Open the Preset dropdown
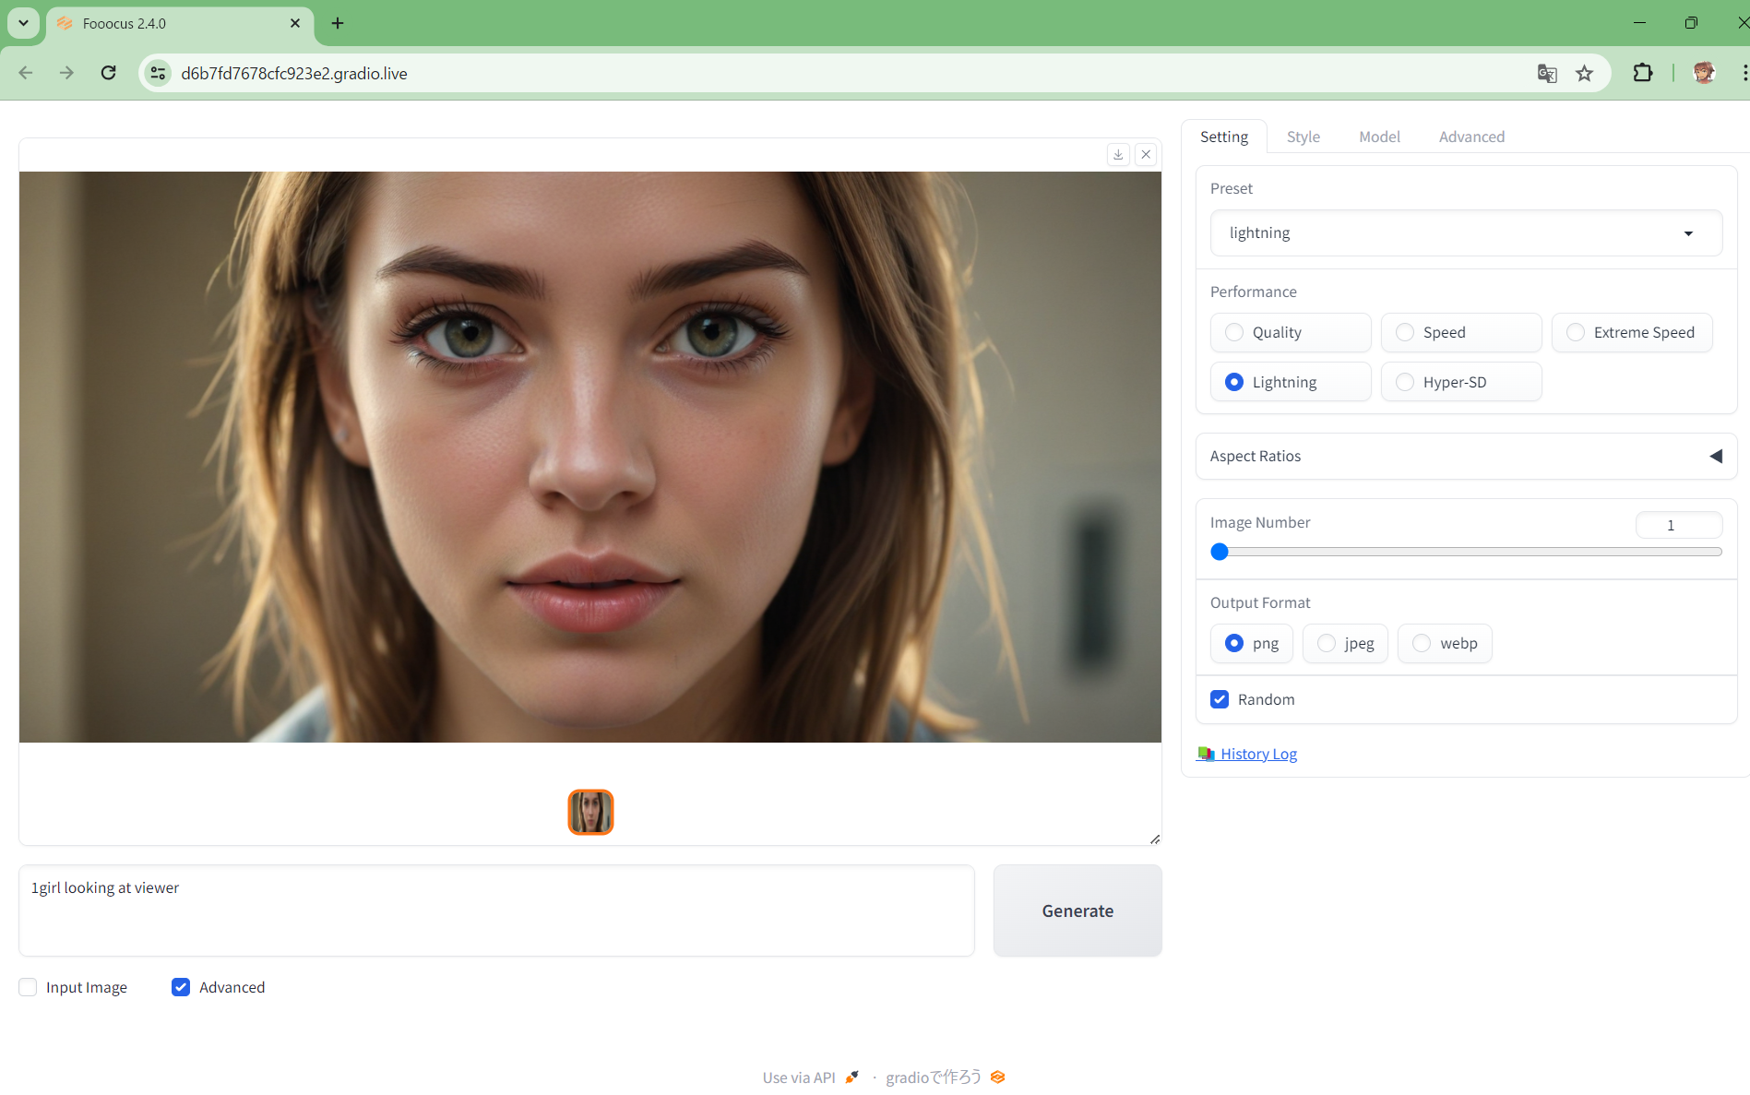Viewport: 1750px width, 1095px height. [x=1466, y=232]
